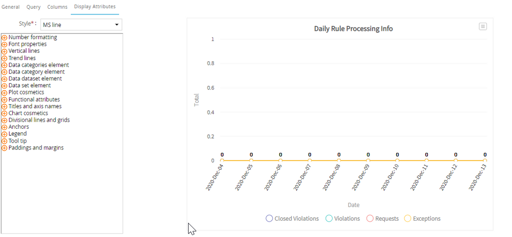Image resolution: width=512 pixels, height=237 pixels.
Task: Click plus icon beside Plot cosmetics
Action: point(5,93)
